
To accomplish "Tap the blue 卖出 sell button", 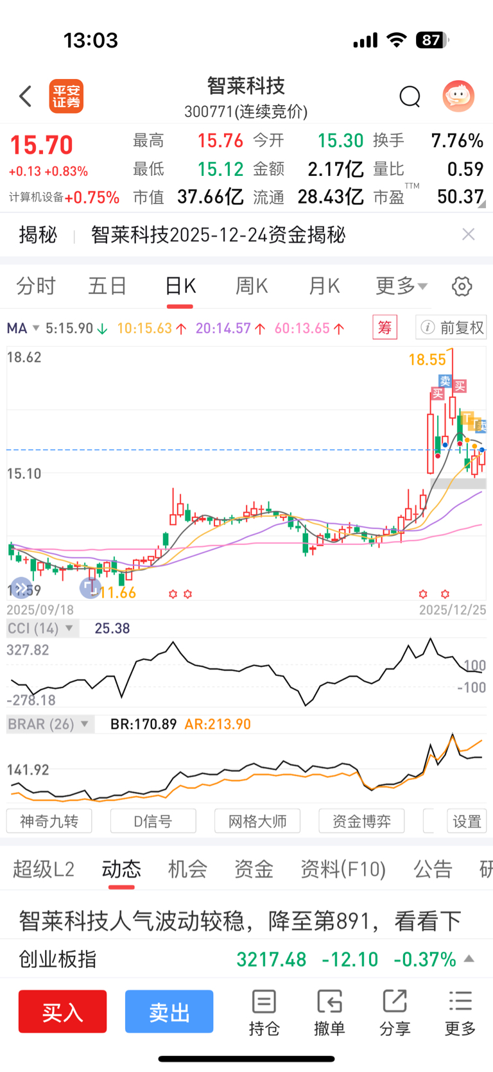I will [169, 1012].
